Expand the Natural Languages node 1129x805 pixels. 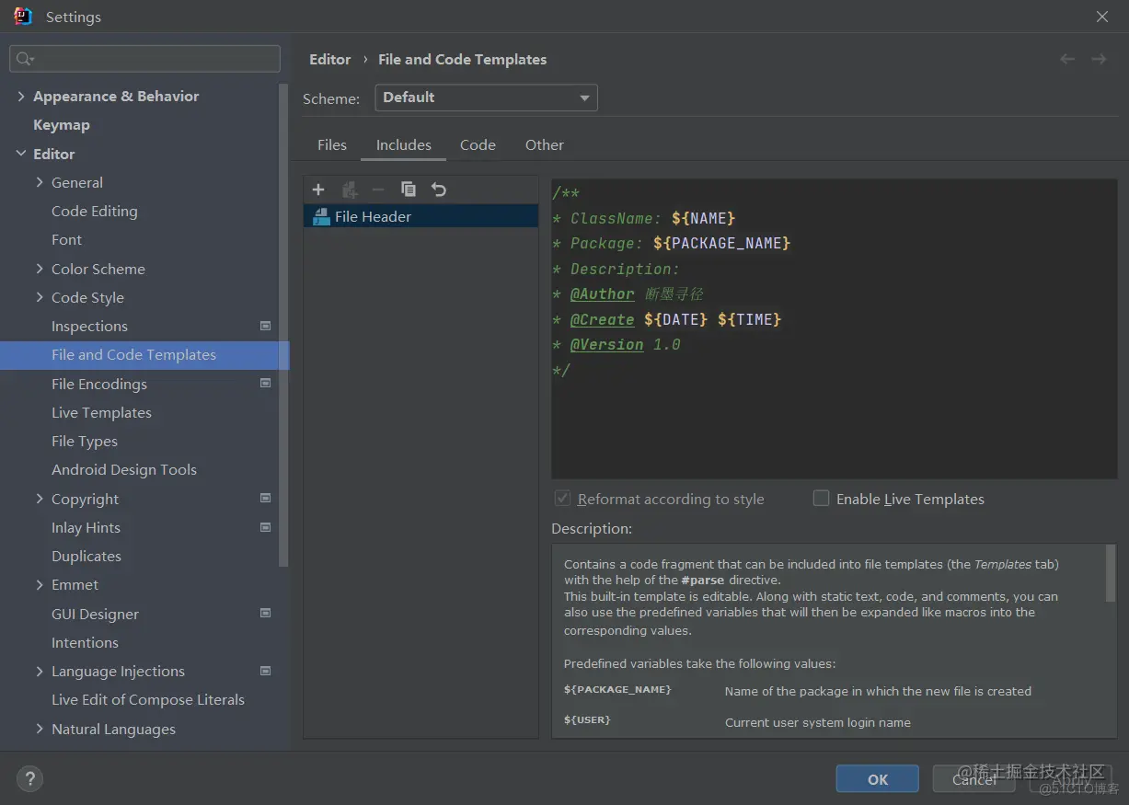[40, 729]
